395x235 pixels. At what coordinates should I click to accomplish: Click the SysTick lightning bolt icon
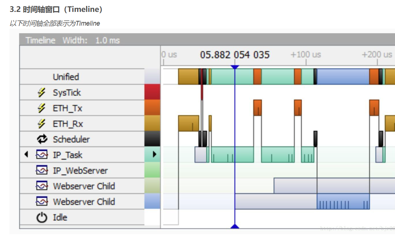(41, 92)
